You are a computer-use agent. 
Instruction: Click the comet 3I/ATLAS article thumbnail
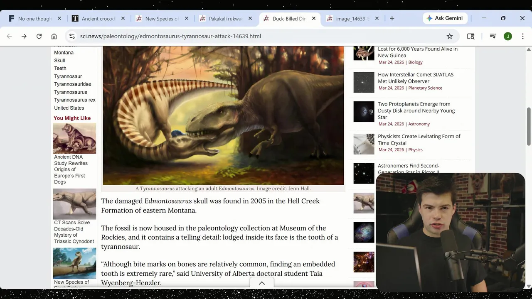coord(364,82)
